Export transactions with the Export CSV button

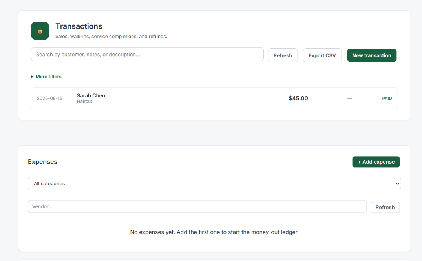322,55
